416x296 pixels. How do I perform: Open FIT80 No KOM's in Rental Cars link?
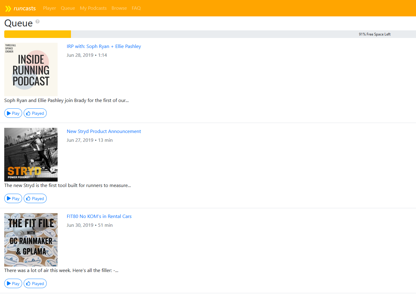(99, 216)
